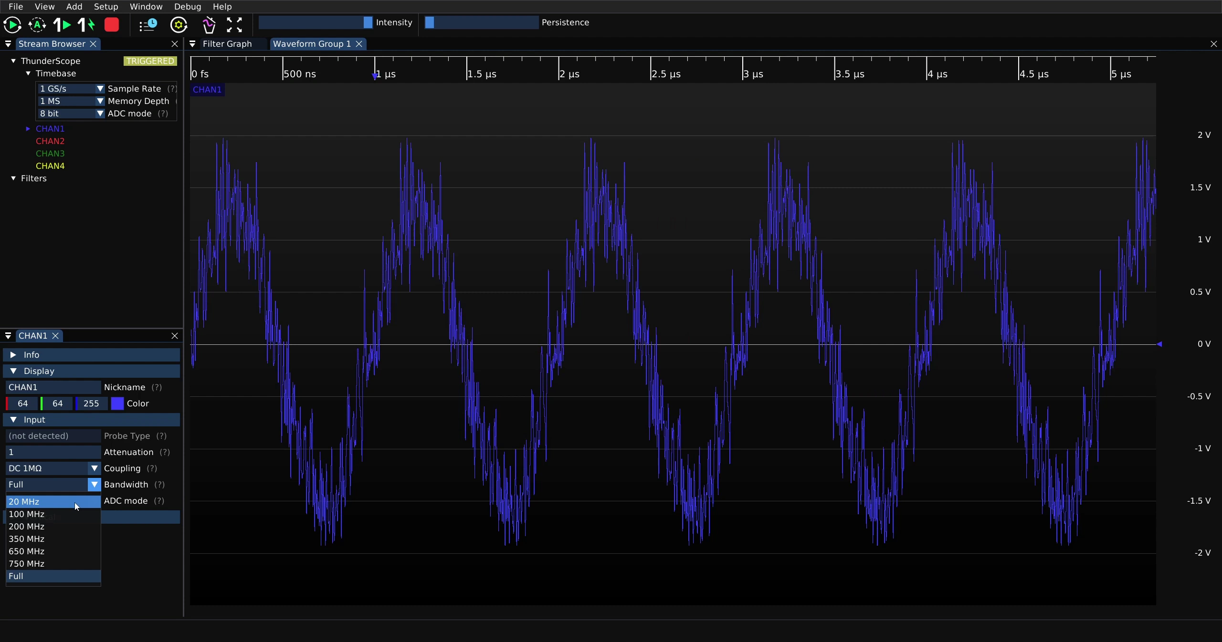Open the history list clock icon

[148, 25]
